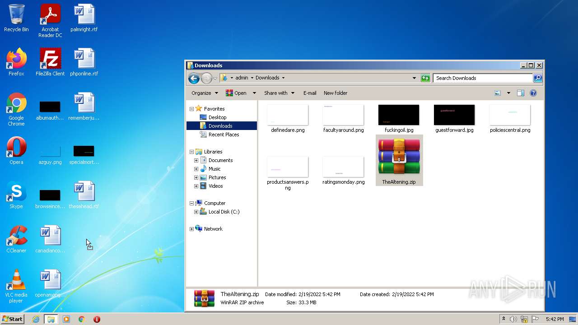Click the Open toolbar button
Viewport: 578px width, 325px height.
(236, 93)
